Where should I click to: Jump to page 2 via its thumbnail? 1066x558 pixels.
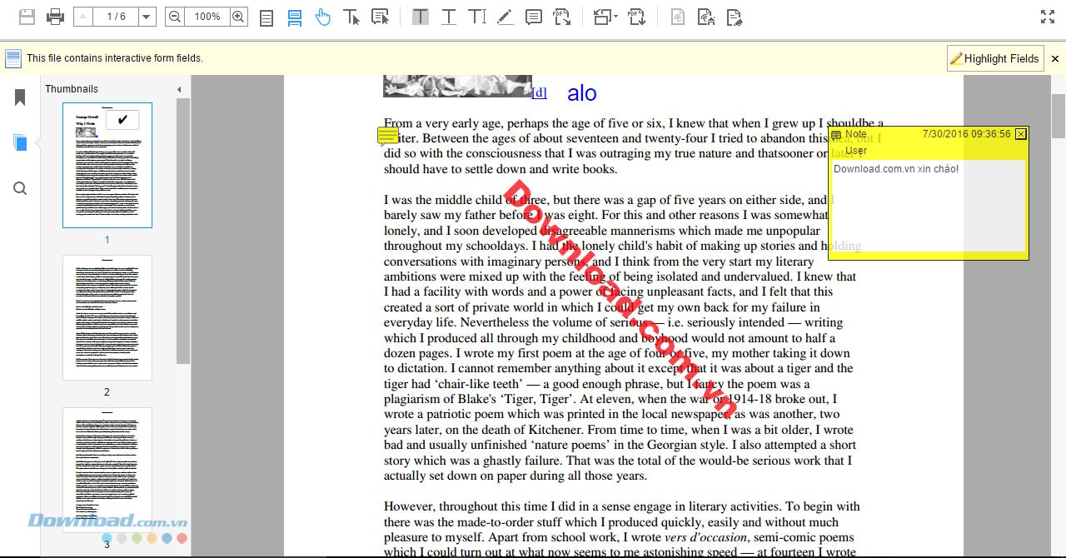coord(107,316)
